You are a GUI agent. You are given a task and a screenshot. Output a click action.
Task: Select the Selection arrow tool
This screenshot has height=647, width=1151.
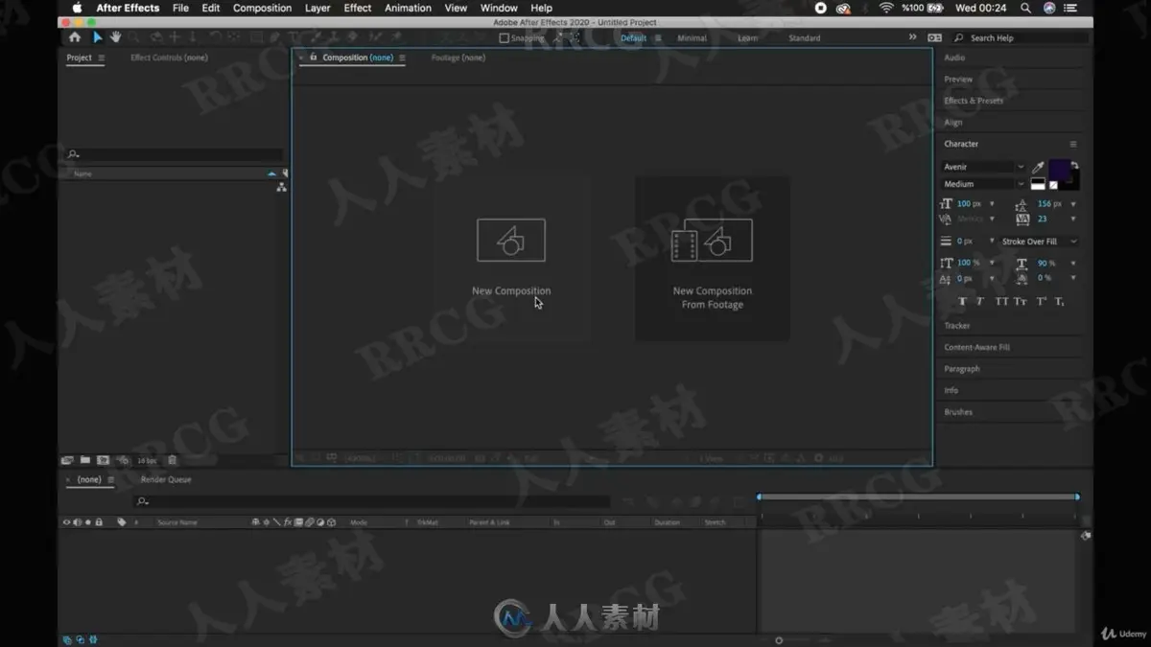click(x=97, y=37)
